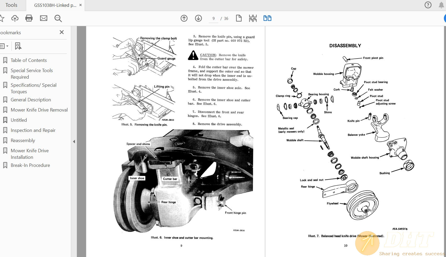Image resolution: width=446 pixels, height=257 pixels.
Task: Open the Table of Contents bookmark
Action: pyautogui.click(x=29, y=60)
